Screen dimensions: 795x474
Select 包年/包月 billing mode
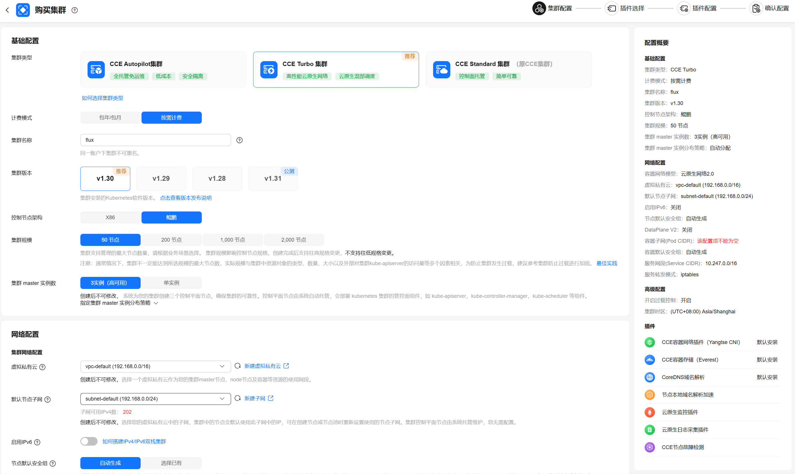(110, 118)
